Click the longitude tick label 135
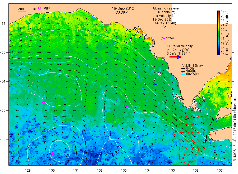The image size is (238, 174). coord(172,171)
